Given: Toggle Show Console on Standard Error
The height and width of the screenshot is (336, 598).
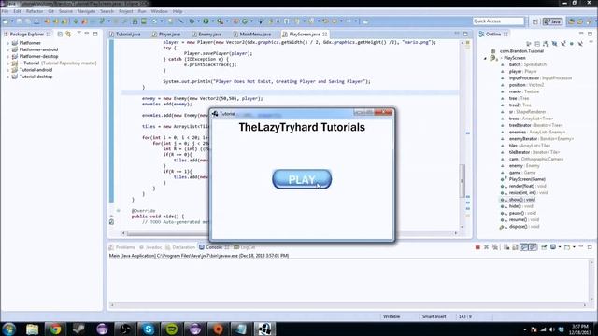Looking at the screenshot, I should pos(533,247).
